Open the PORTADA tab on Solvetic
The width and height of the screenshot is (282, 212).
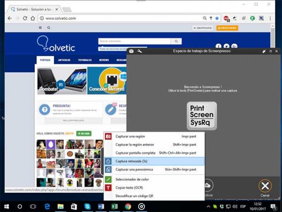tap(45, 60)
